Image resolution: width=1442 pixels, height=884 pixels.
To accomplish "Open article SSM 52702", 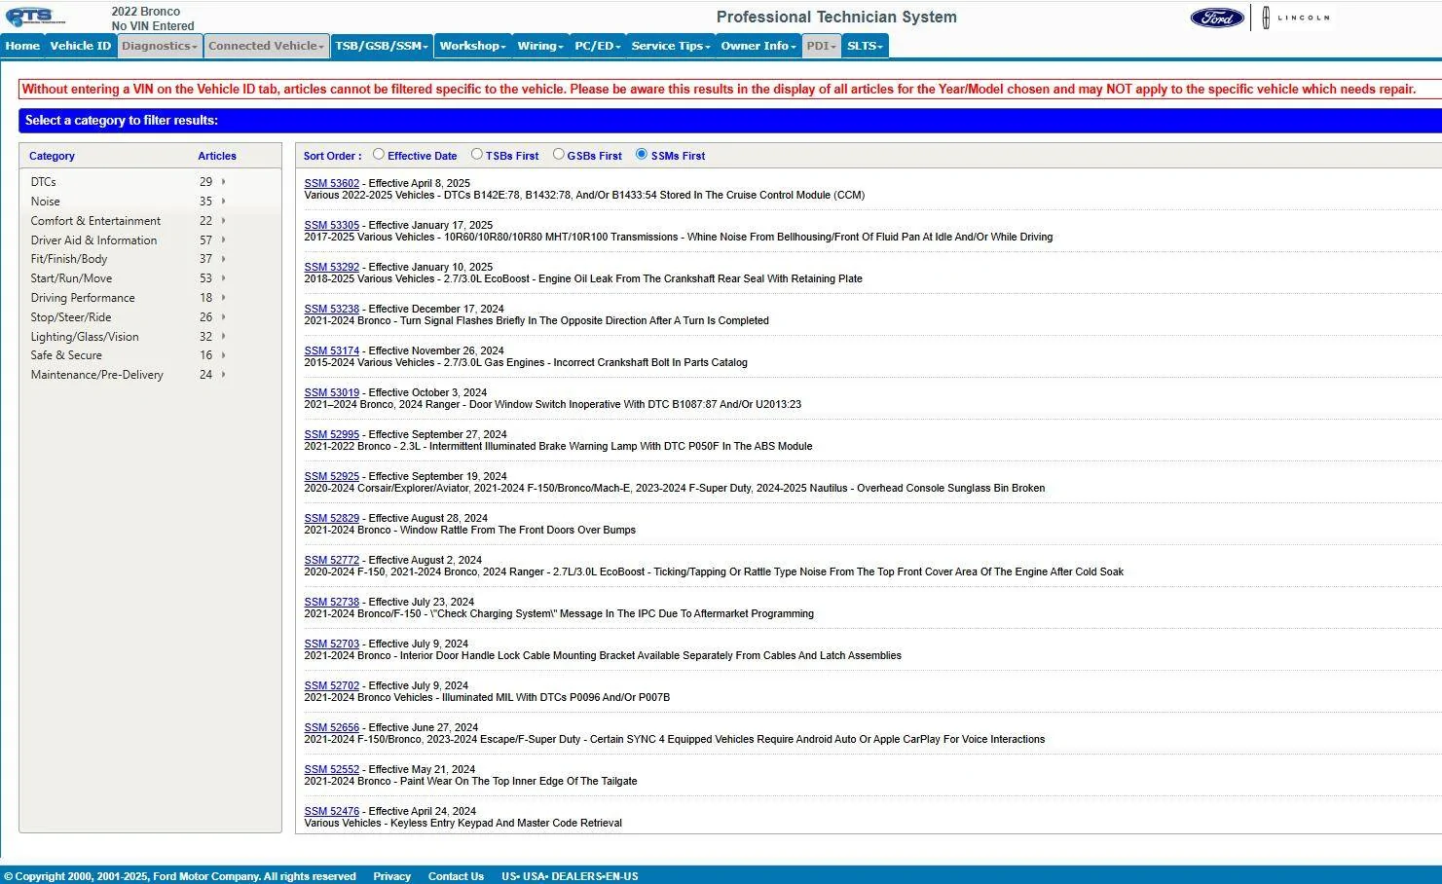I will pos(332,685).
